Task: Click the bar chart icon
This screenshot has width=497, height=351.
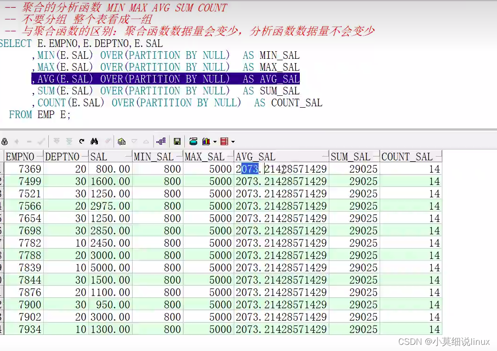Action: 206,141
